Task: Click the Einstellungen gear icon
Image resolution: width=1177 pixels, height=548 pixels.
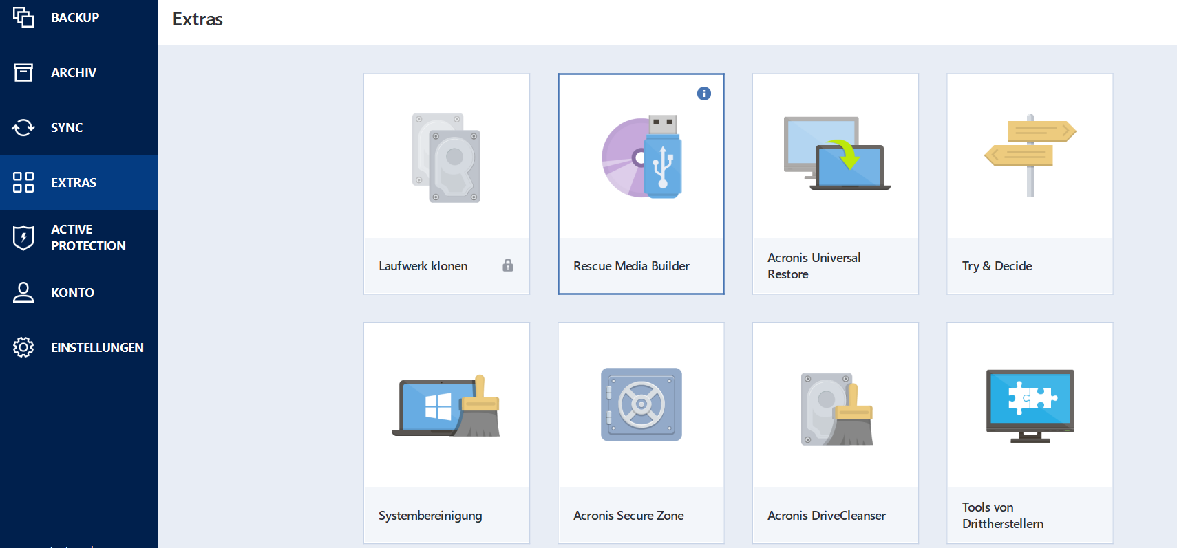Action: (x=23, y=347)
